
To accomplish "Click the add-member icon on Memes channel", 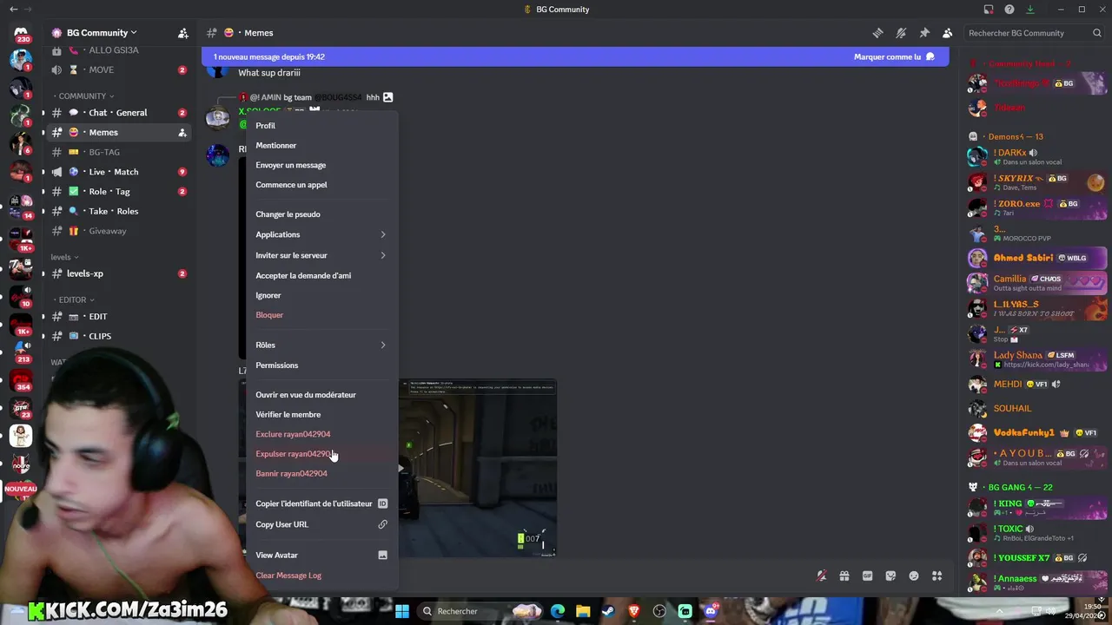I will pos(182,133).
